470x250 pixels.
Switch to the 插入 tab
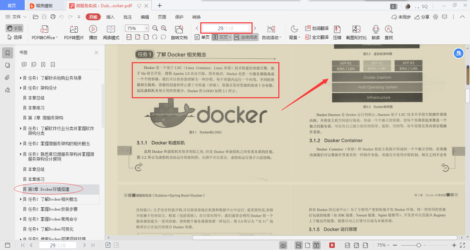(x=110, y=17)
